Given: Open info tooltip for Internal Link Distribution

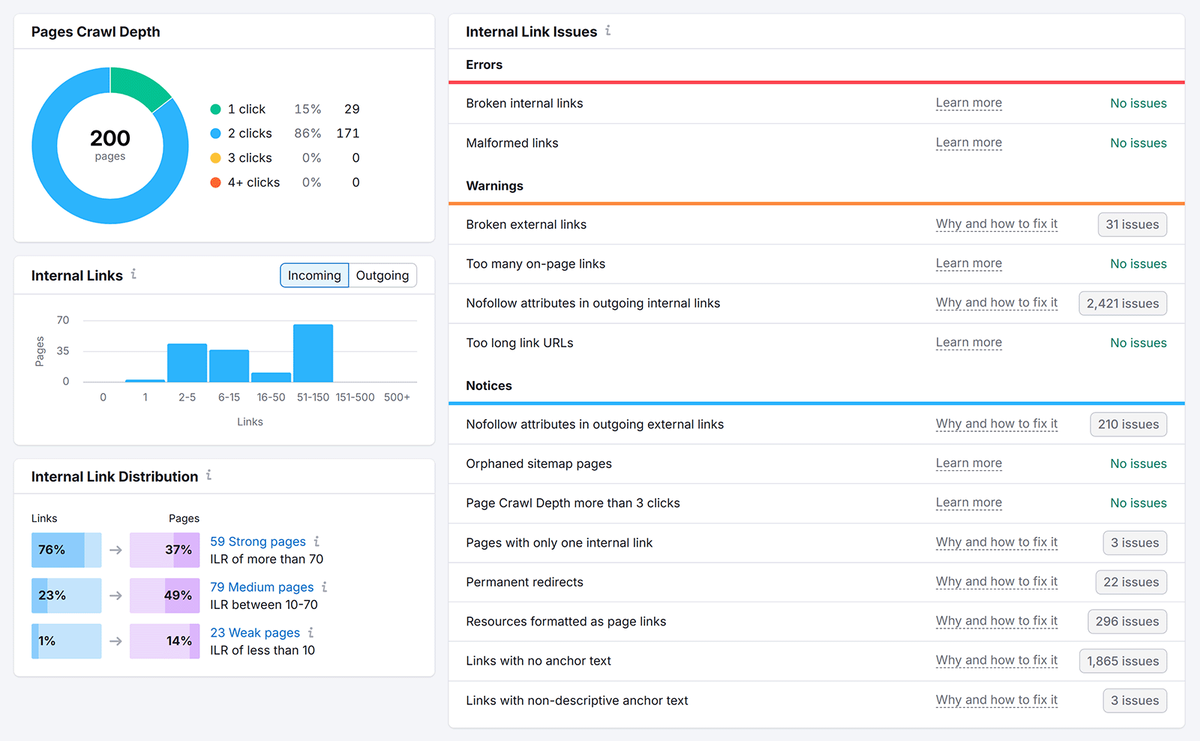Looking at the screenshot, I should (x=208, y=475).
